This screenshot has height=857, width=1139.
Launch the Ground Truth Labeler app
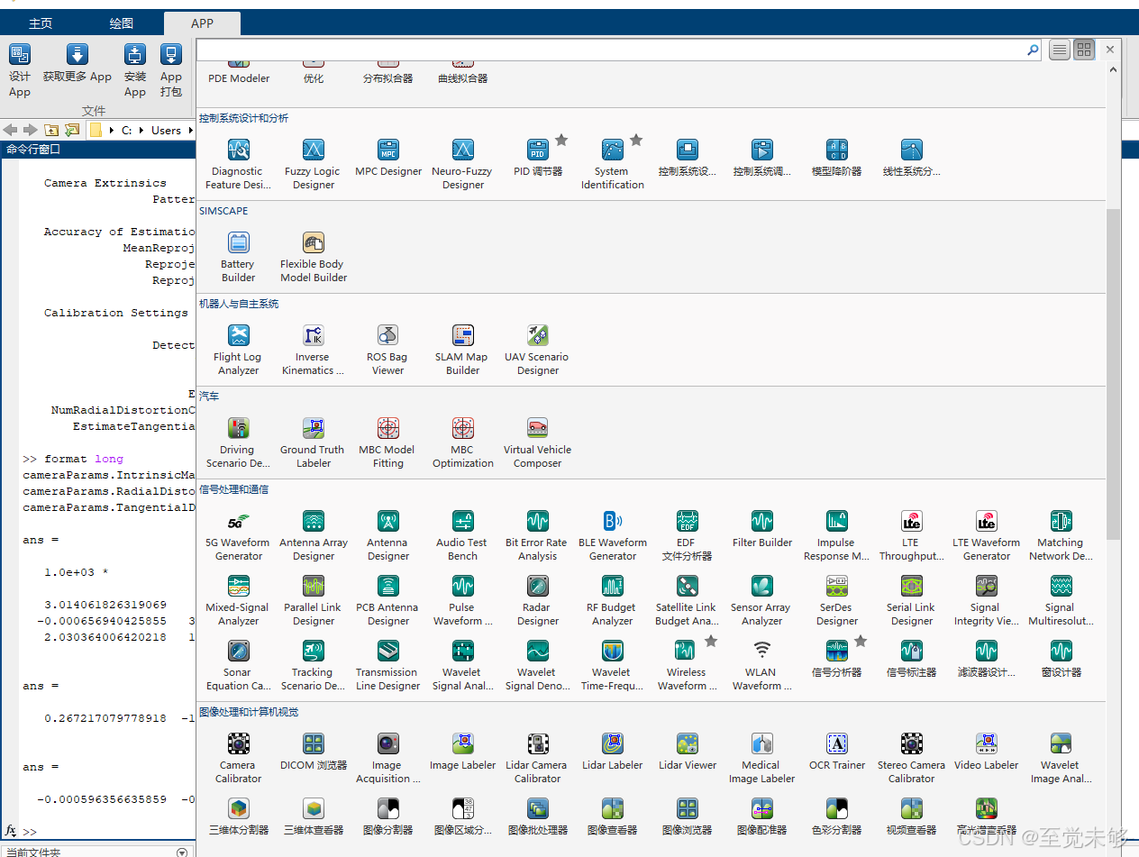click(313, 442)
